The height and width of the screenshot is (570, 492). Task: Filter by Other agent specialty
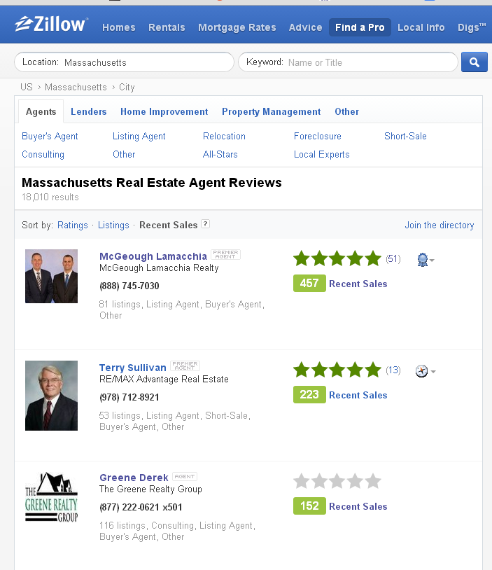(x=124, y=155)
